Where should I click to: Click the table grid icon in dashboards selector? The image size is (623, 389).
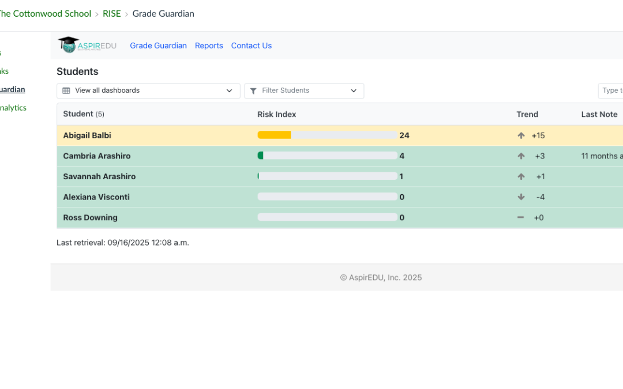click(x=66, y=90)
